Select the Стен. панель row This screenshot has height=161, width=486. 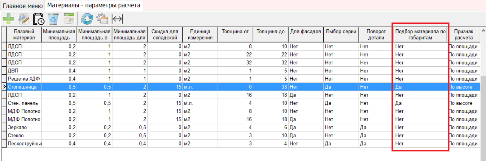[x=23, y=103]
